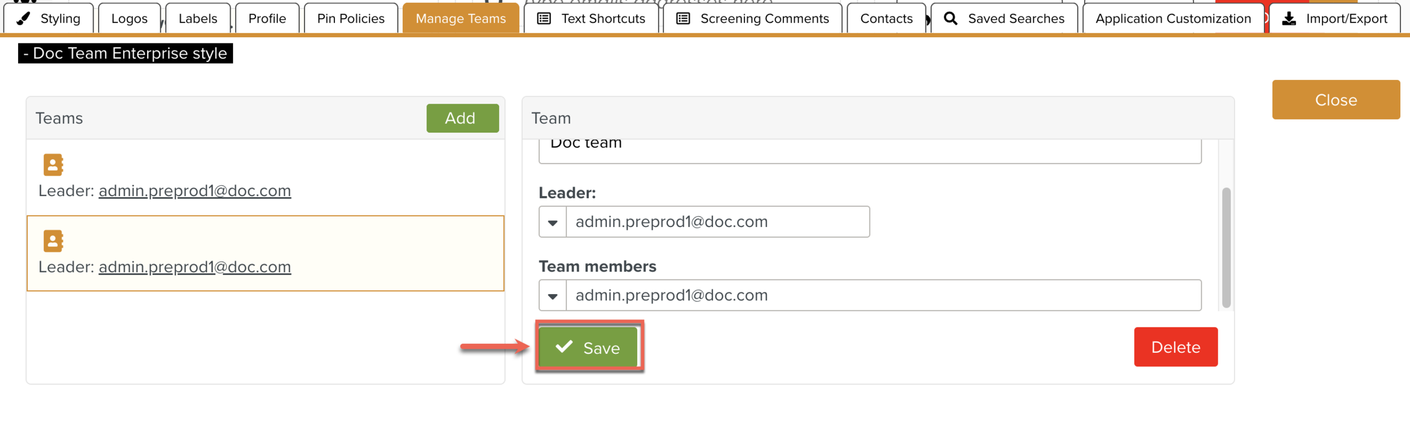Click the list icon on Text Shortcuts tab
This screenshot has height=422, width=1410.
(544, 19)
